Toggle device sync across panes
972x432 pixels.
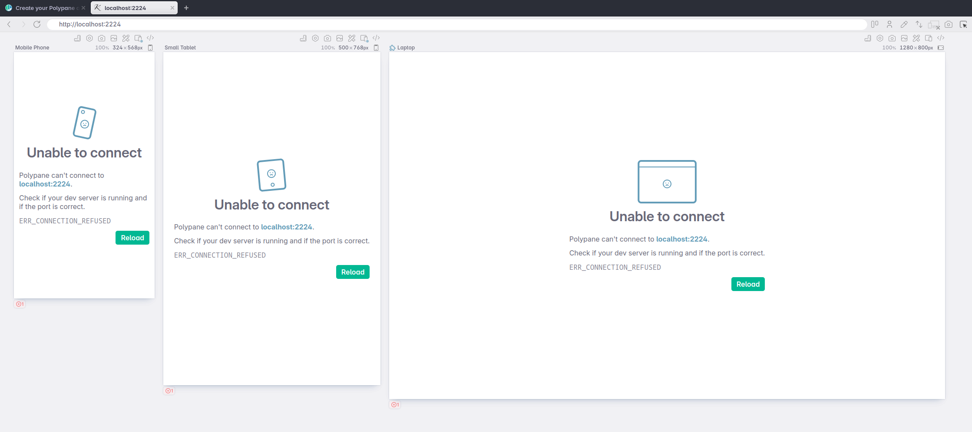click(933, 24)
